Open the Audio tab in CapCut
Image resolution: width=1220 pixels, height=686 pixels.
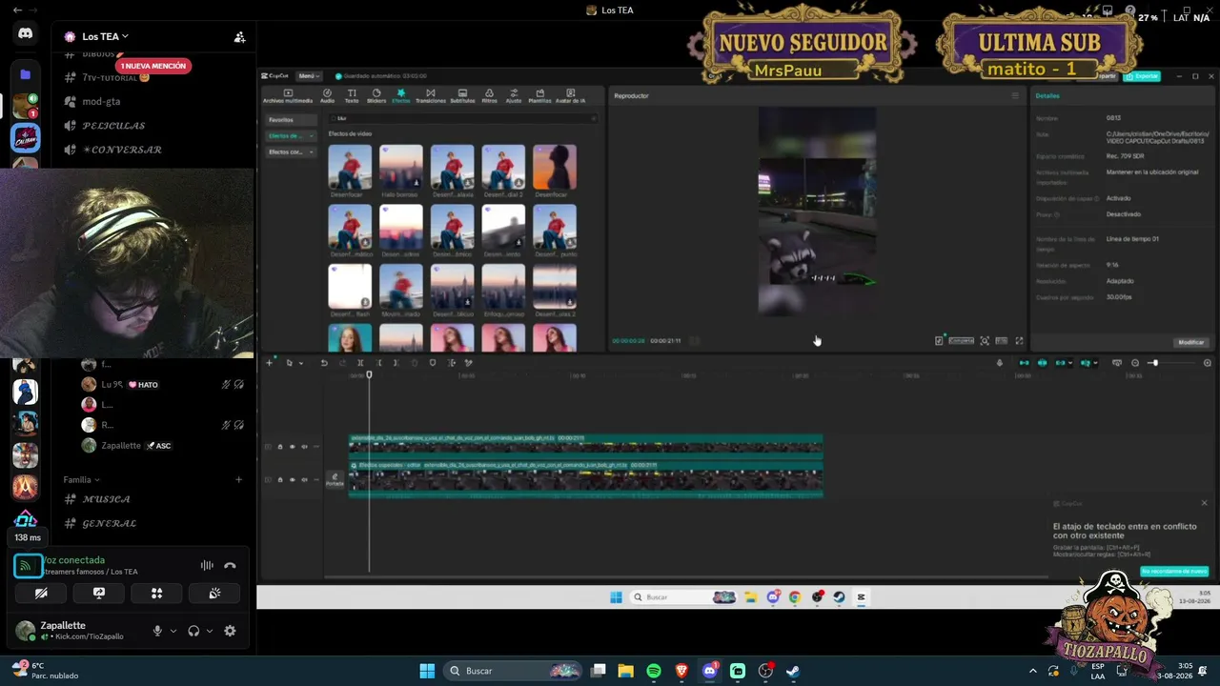(327, 95)
